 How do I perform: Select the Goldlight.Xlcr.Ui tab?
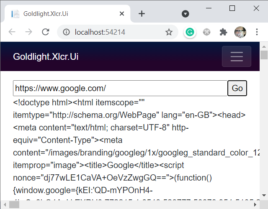coord(67,14)
